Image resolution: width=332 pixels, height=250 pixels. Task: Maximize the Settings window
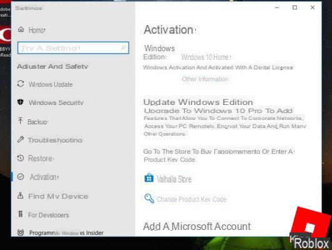click(294, 7)
